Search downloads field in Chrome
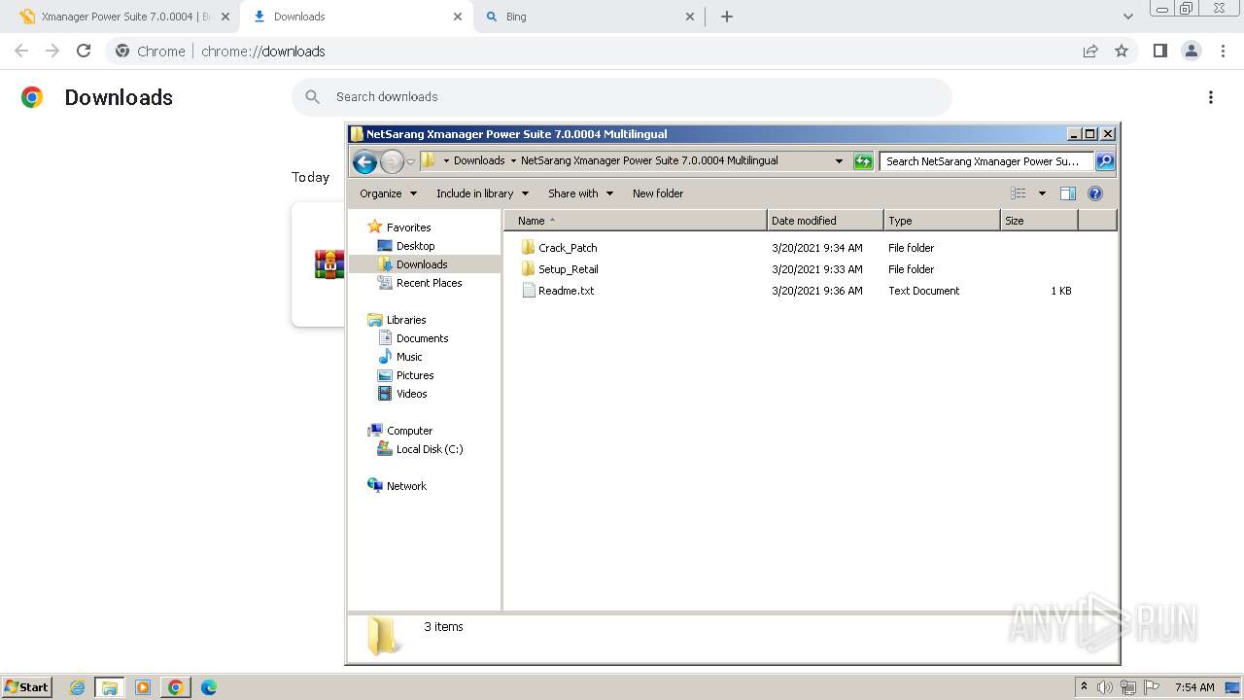Screen dimensions: 1244x700 [x=622, y=97]
